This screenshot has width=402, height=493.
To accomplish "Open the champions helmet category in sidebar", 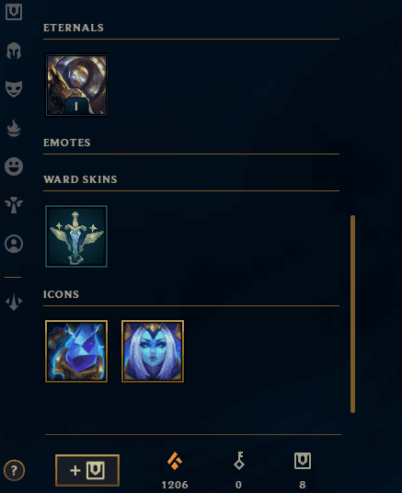I will (x=14, y=51).
